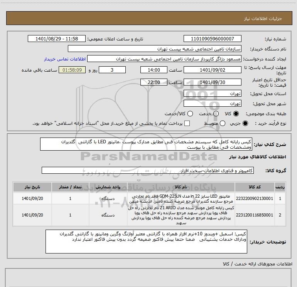Click the unit دستگاه in row 1
The height and width of the screenshot is (287, 297).
tap(108, 198)
